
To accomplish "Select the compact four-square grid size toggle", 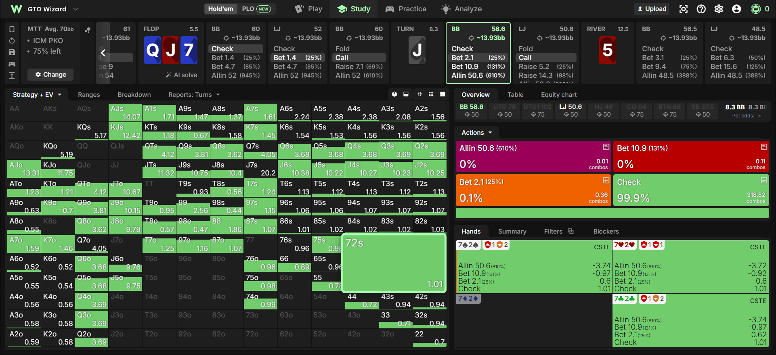I will click(419, 94).
